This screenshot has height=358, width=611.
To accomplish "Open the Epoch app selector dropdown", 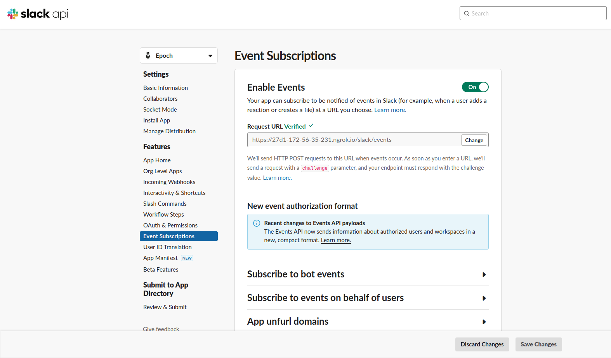I will (179, 55).
